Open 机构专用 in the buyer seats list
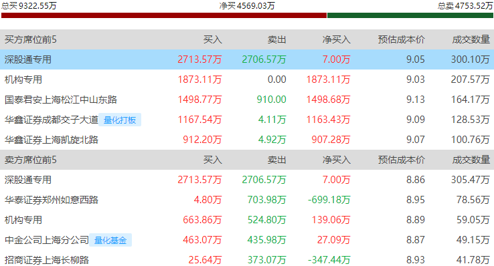 (23, 80)
